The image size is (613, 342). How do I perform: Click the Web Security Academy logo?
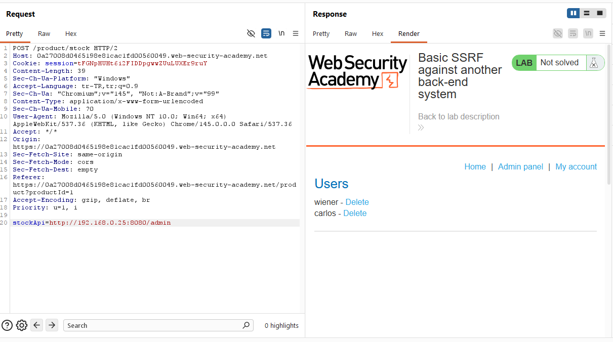click(357, 72)
